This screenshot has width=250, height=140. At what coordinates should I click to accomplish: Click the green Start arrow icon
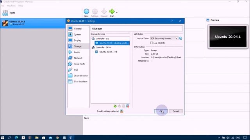coord(112,12)
